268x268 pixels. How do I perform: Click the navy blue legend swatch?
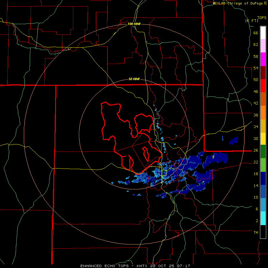point(263,178)
